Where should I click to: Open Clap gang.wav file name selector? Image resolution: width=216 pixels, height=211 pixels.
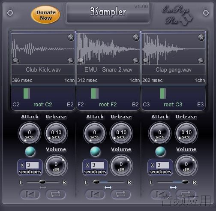pos(174,69)
